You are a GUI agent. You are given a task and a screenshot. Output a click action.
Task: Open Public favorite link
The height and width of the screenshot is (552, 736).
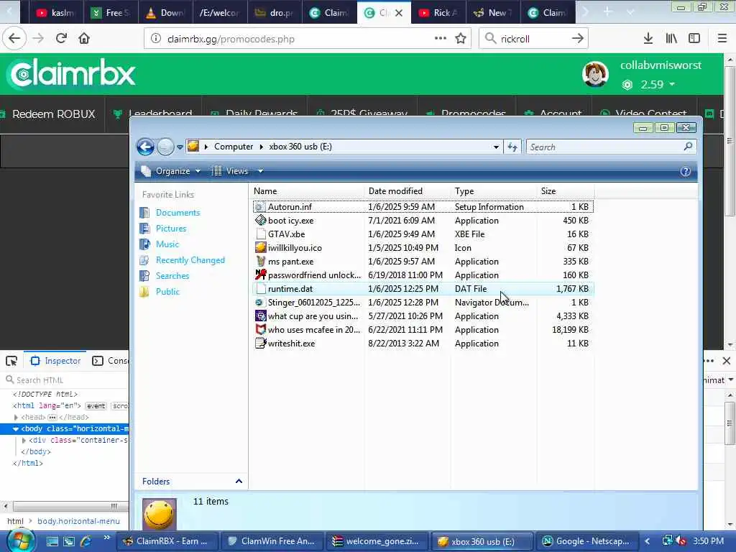tap(167, 292)
